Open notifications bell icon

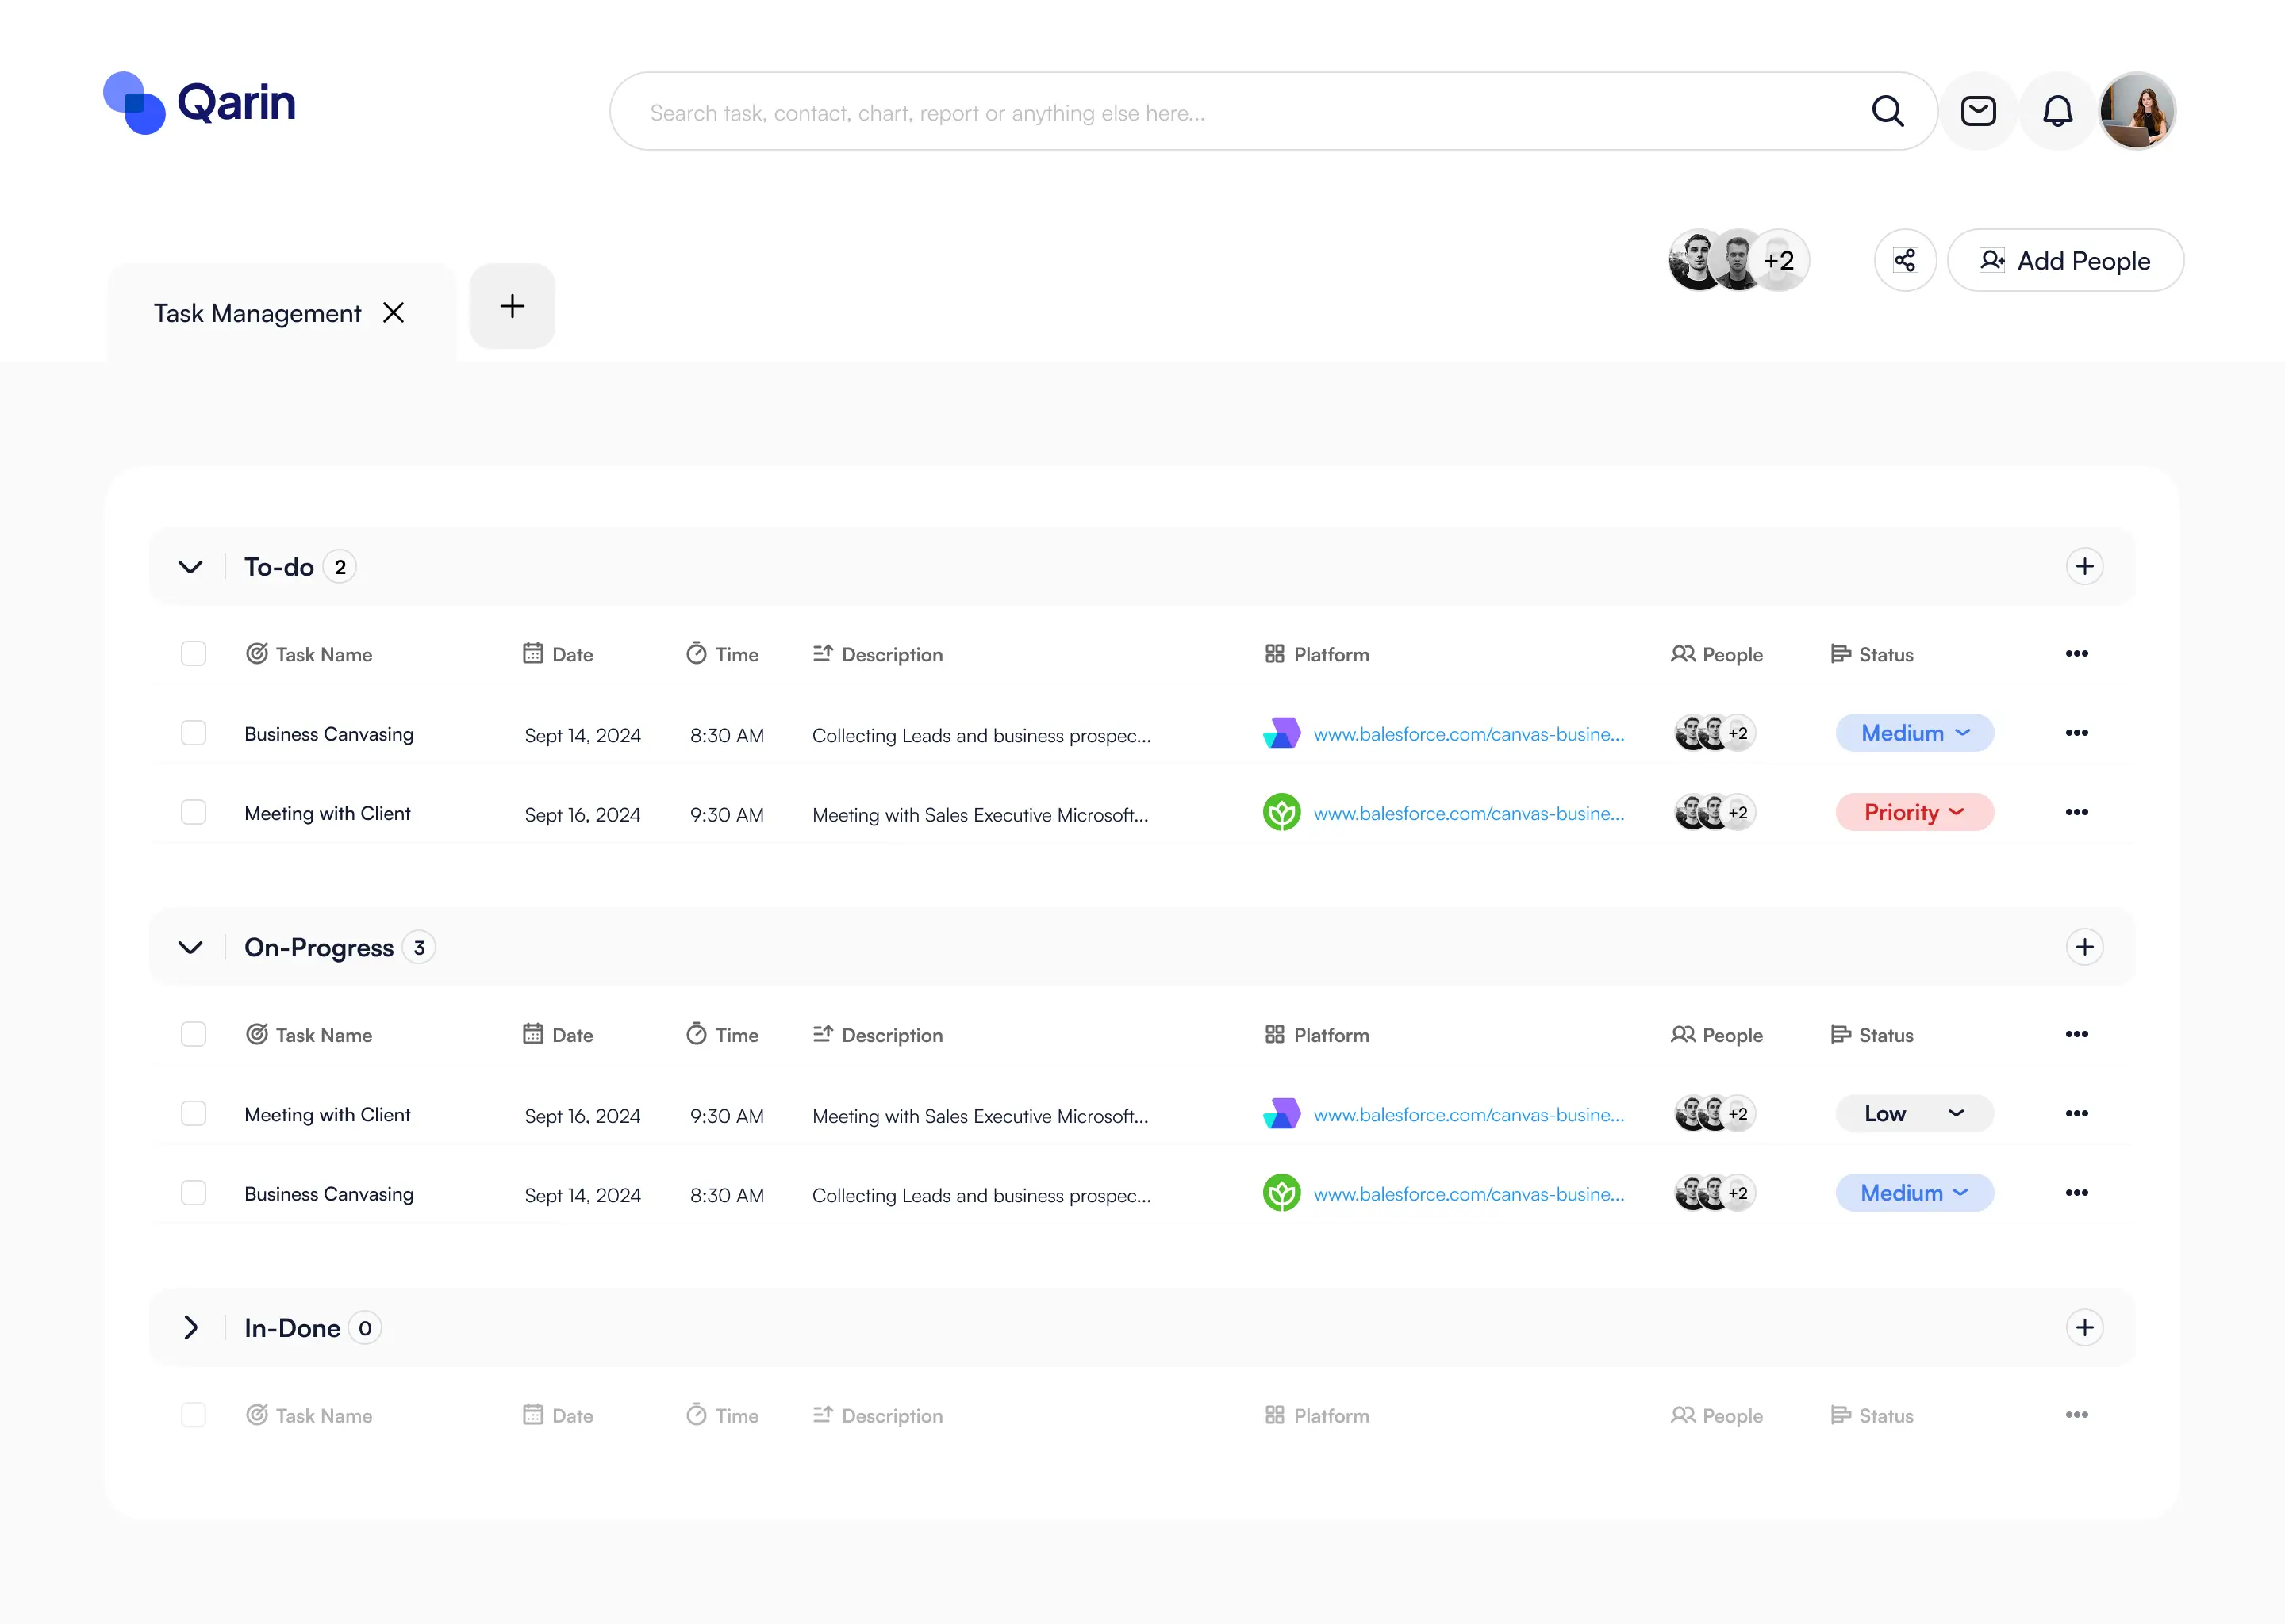pos(2057,111)
